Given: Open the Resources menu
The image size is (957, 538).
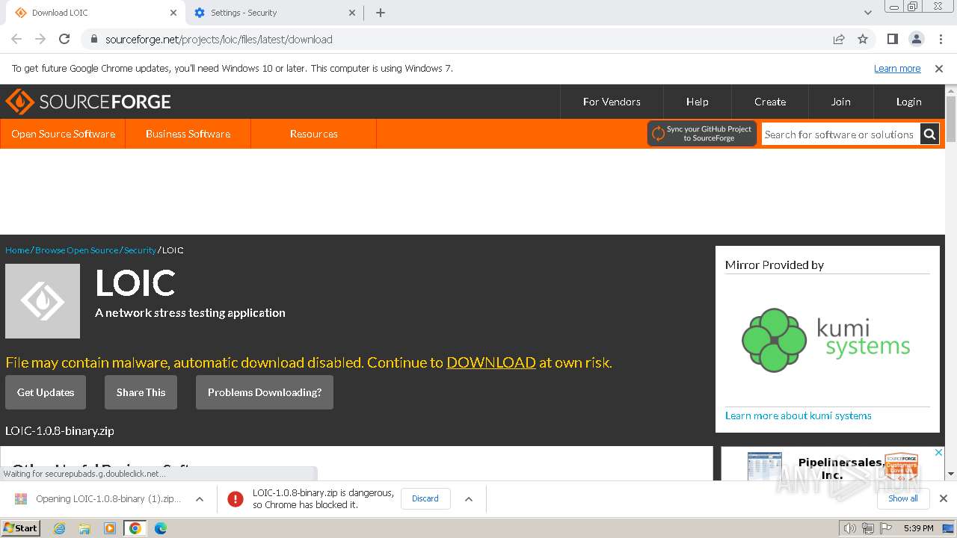Looking at the screenshot, I should 313,134.
